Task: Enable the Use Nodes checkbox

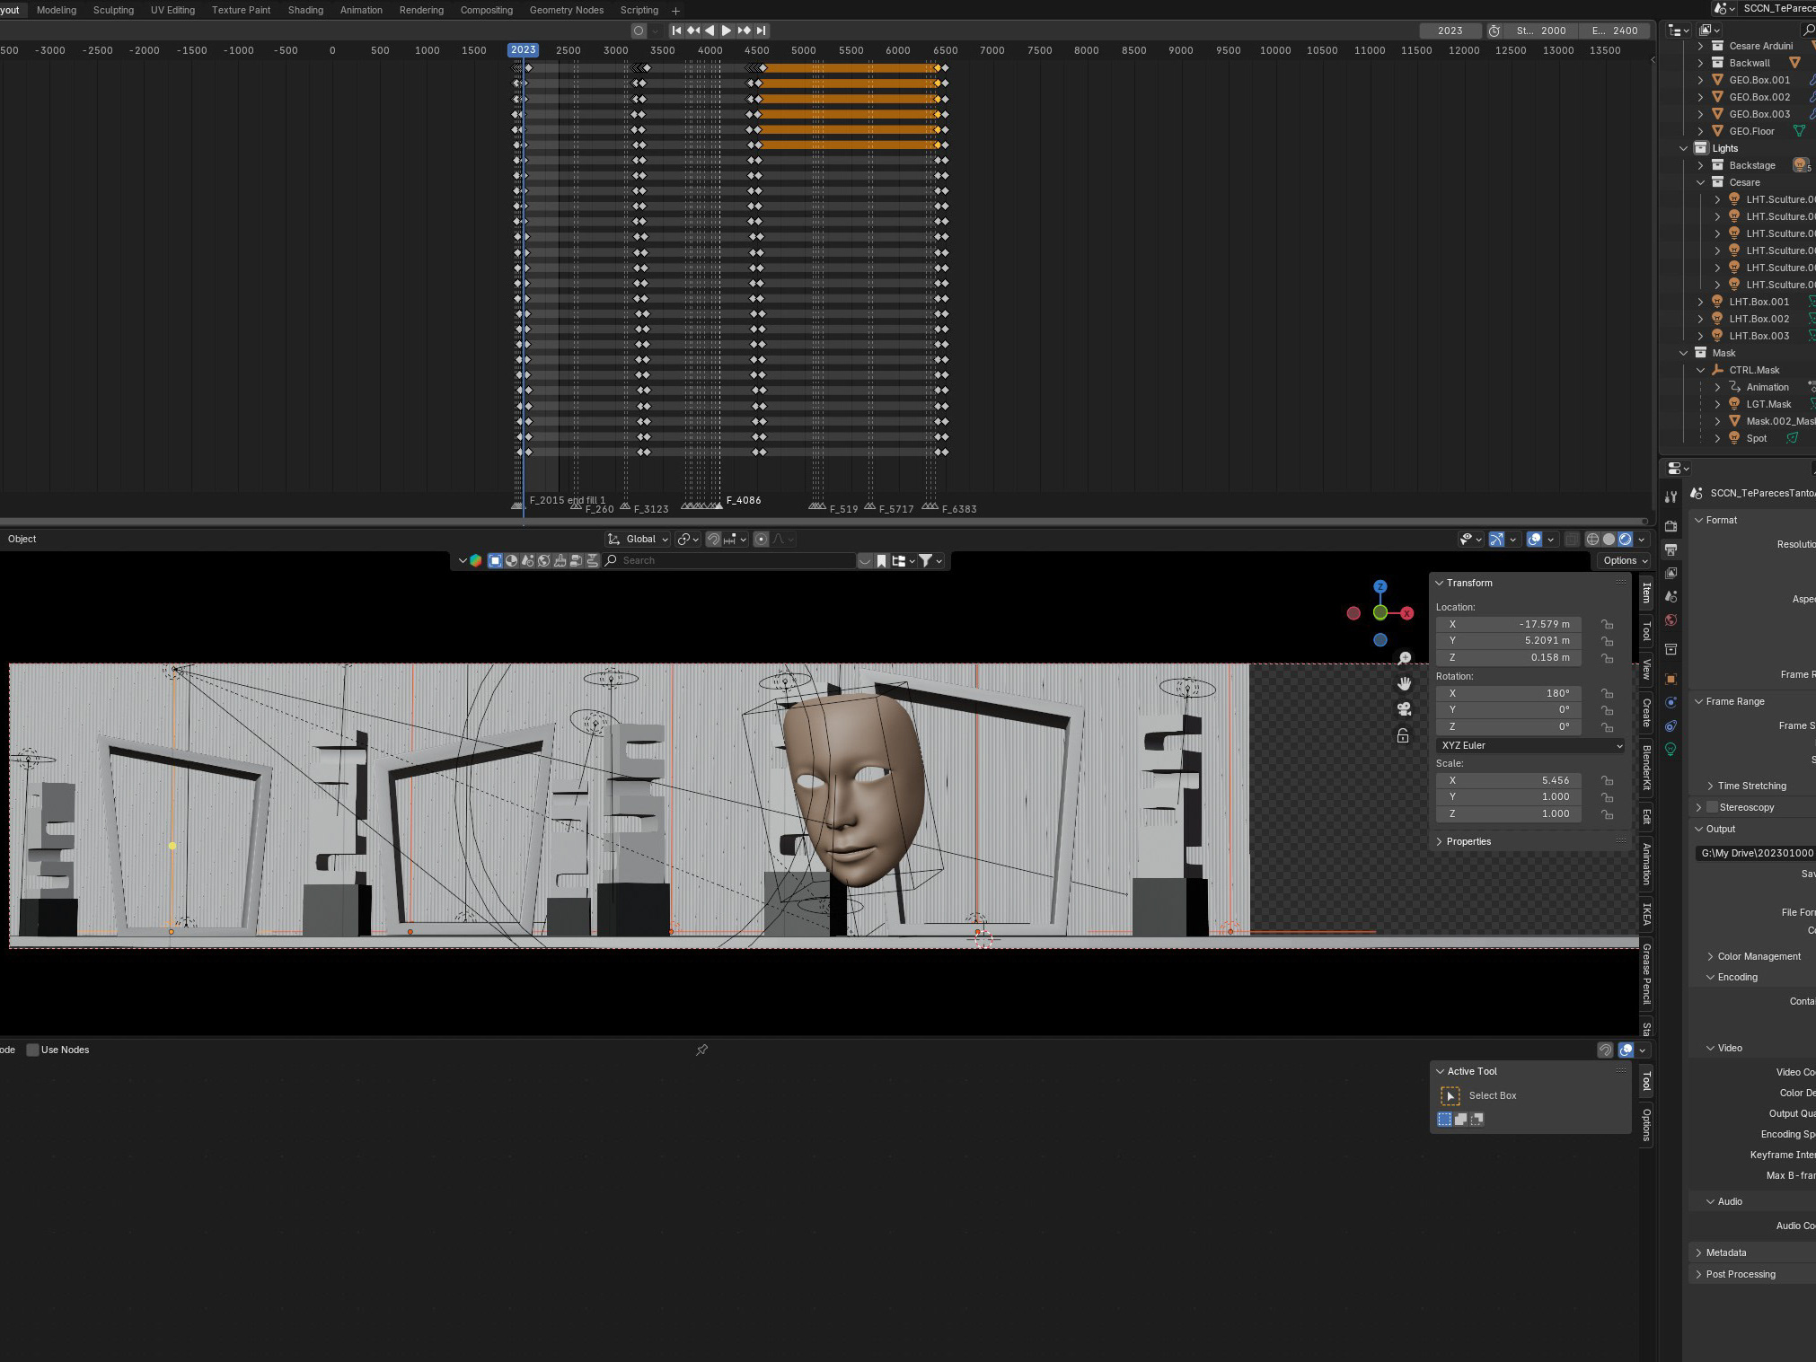Action: tap(33, 1050)
